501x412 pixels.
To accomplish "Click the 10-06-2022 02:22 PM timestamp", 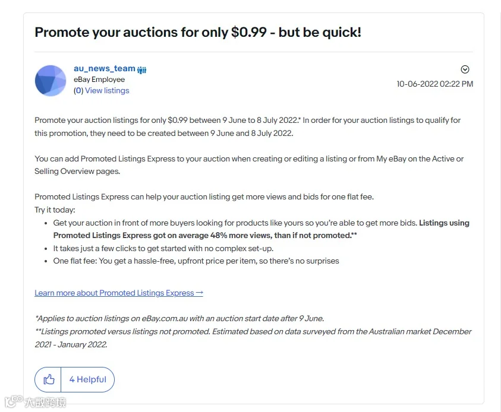I will tap(435, 84).
